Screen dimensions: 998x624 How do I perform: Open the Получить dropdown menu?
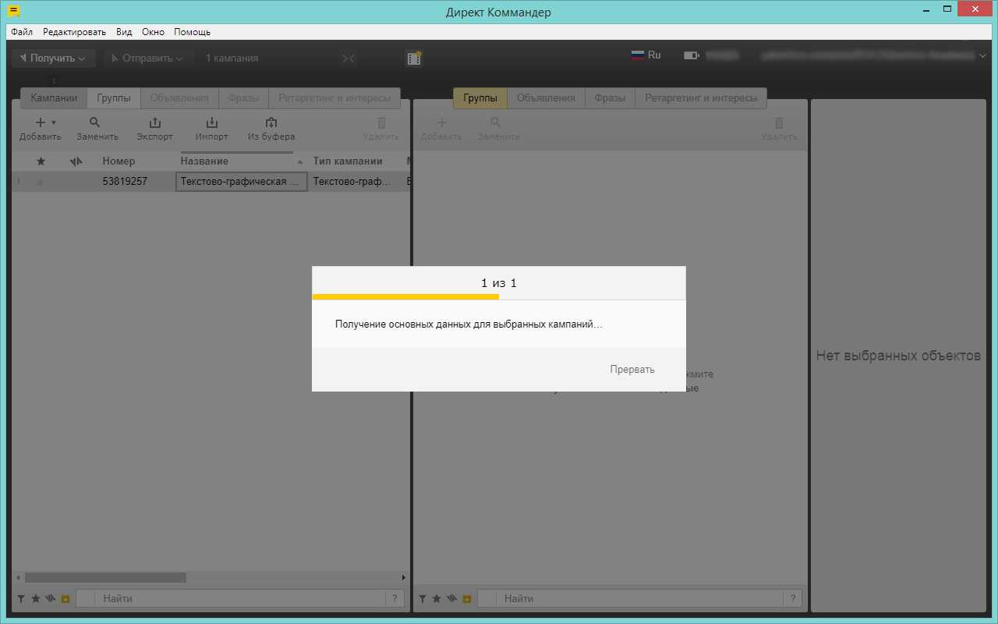53,58
